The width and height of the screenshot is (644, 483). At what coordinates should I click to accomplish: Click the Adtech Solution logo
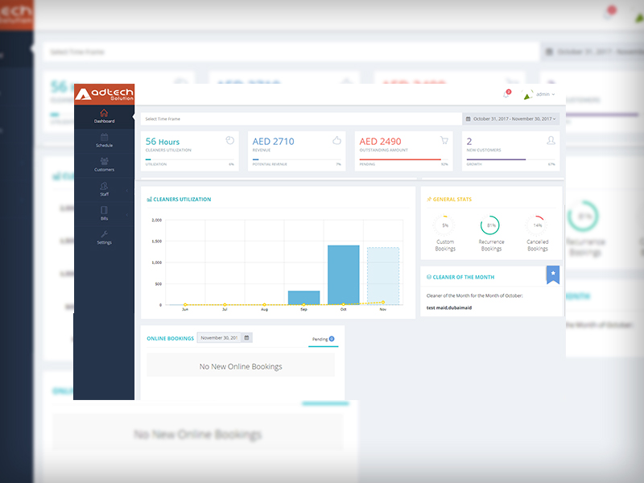104,94
